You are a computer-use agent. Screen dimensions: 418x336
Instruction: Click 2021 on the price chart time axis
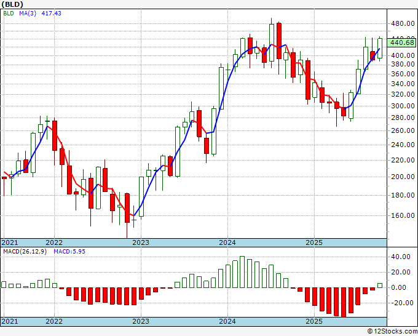tap(10, 242)
